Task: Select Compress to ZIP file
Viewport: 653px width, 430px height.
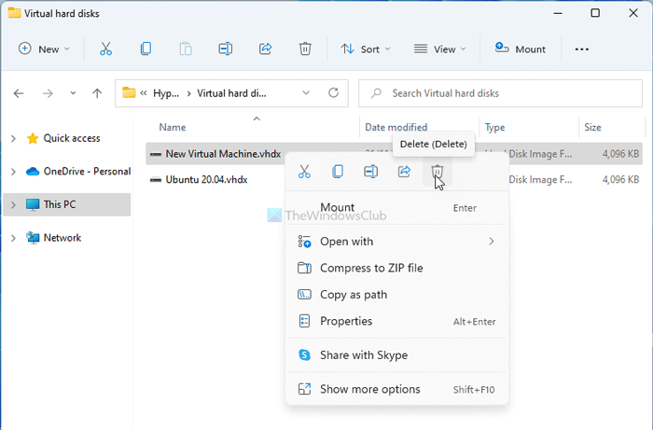Action: [x=371, y=268]
